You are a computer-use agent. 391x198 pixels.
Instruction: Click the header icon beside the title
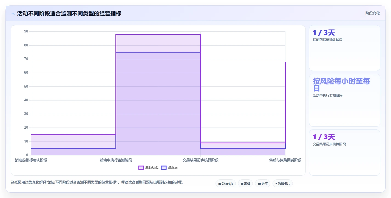(x=13, y=14)
